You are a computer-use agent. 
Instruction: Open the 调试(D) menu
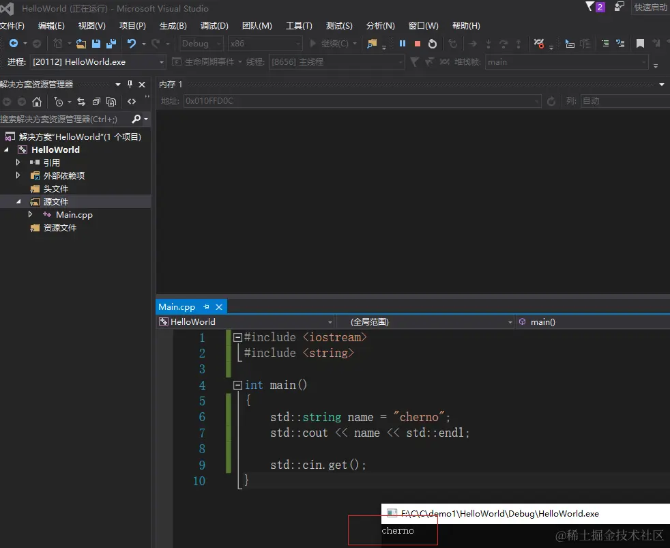pyautogui.click(x=214, y=26)
